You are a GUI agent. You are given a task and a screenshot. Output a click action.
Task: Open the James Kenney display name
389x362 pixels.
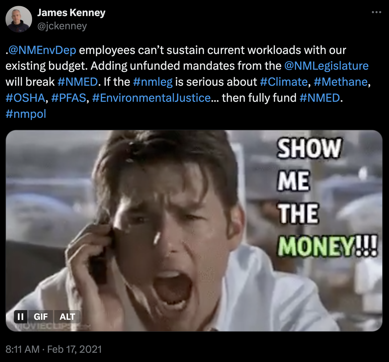[71, 13]
